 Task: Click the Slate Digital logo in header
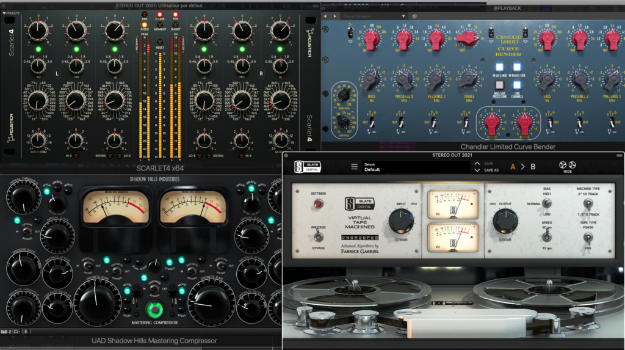point(308,167)
